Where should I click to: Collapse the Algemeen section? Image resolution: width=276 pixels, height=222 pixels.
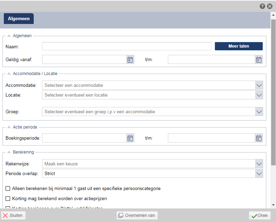(9, 36)
